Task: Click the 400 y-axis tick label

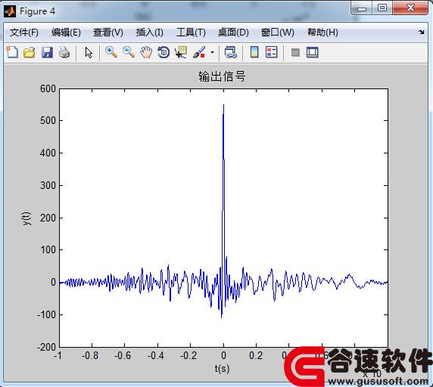Action: pyautogui.click(x=48, y=153)
